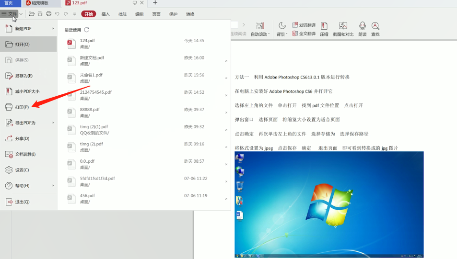Open the 自动滚动 dropdown

(x=260, y=29)
